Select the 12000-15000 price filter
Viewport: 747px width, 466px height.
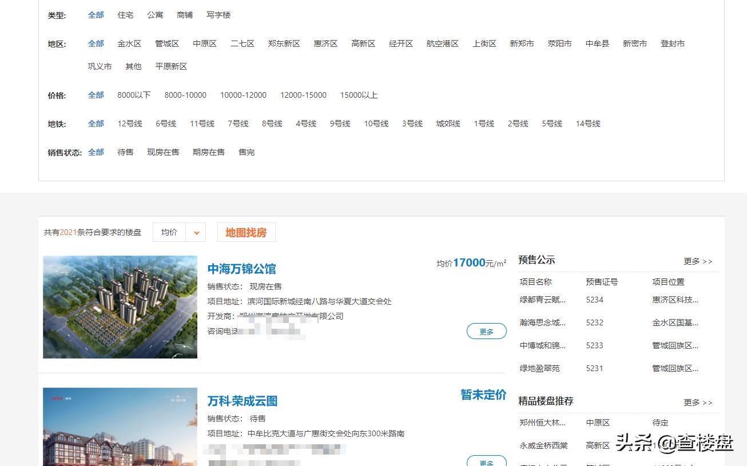click(x=303, y=95)
